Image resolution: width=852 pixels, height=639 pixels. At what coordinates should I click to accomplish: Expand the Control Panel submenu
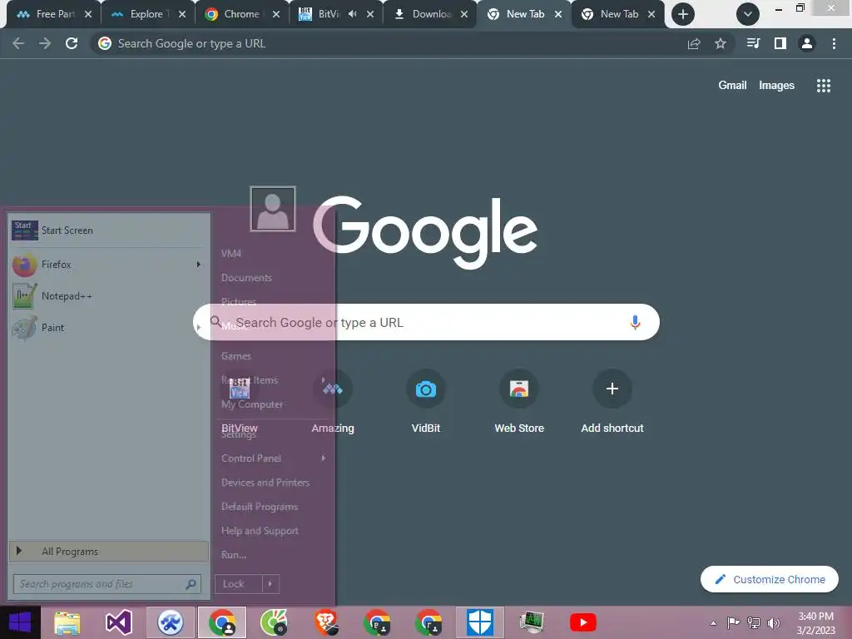click(324, 458)
